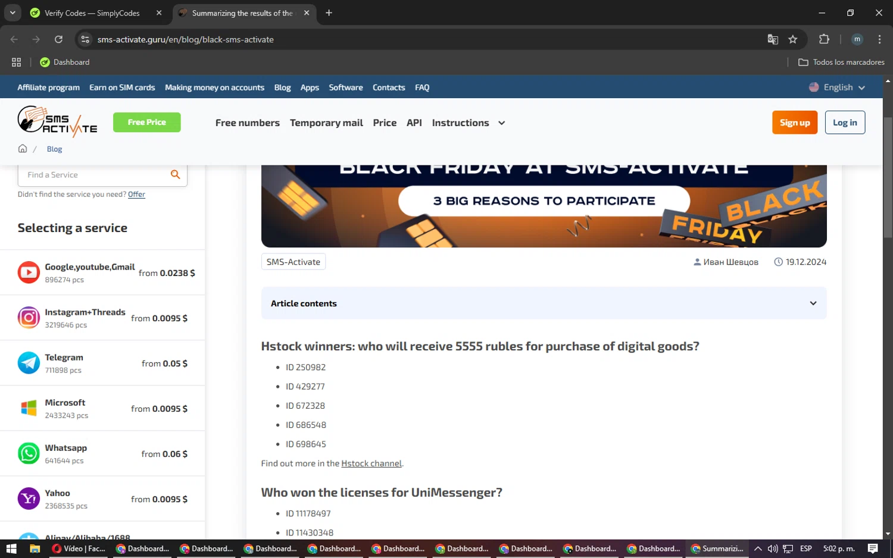Open the Apps menu item
Screen dimensions: 893x558
tap(310, 87)
